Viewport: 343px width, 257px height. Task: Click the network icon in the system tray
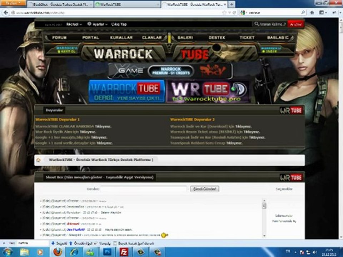click(x=308, y=252)
